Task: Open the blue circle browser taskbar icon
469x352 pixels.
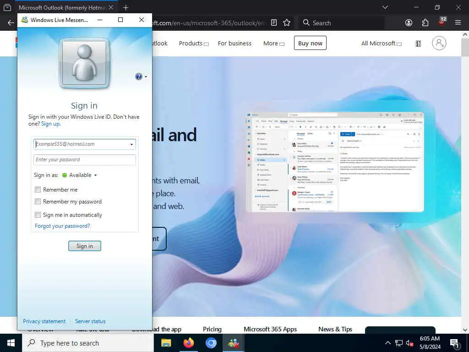Action: pos(211,343)
